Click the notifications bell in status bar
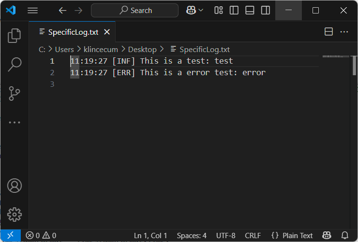The width and height of the screenshot is (358, 242). point(345,235)
